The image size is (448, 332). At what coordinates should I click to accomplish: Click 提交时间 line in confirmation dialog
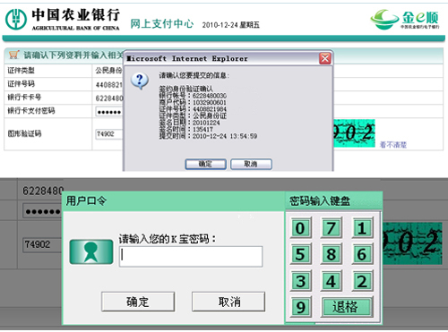208,136
